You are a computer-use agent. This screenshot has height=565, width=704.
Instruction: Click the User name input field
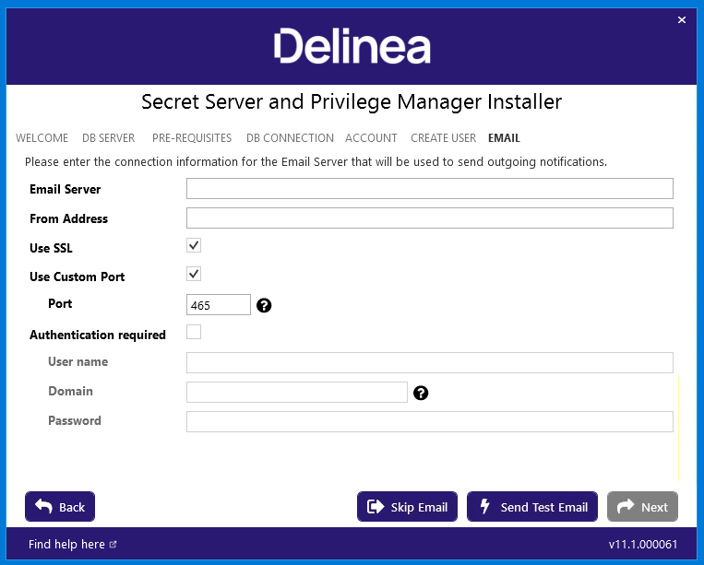pos(430,362)
